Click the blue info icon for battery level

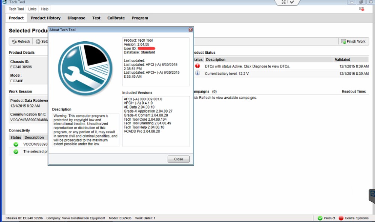point(197,73)
